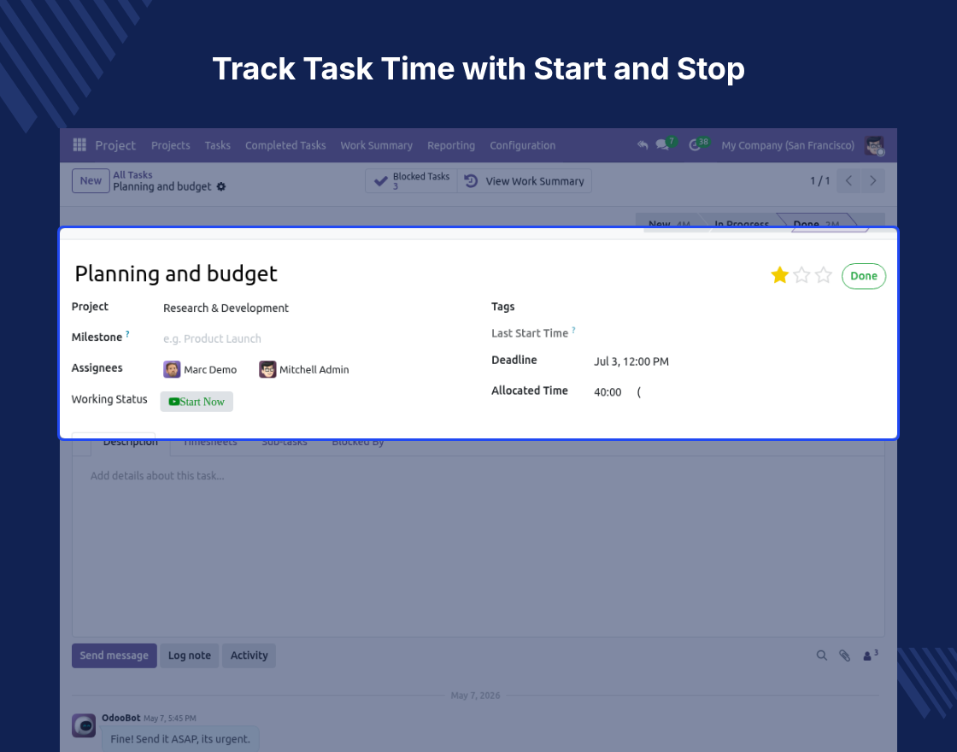Click Mitchell Admin assignee avatar
Screen dimensions: 957x752
[x=267, y=369]
